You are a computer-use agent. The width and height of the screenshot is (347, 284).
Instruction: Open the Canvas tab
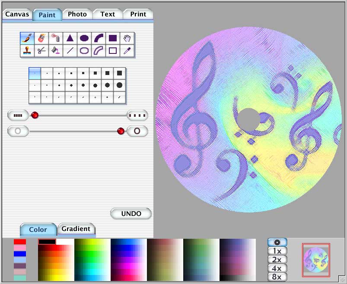17,14
